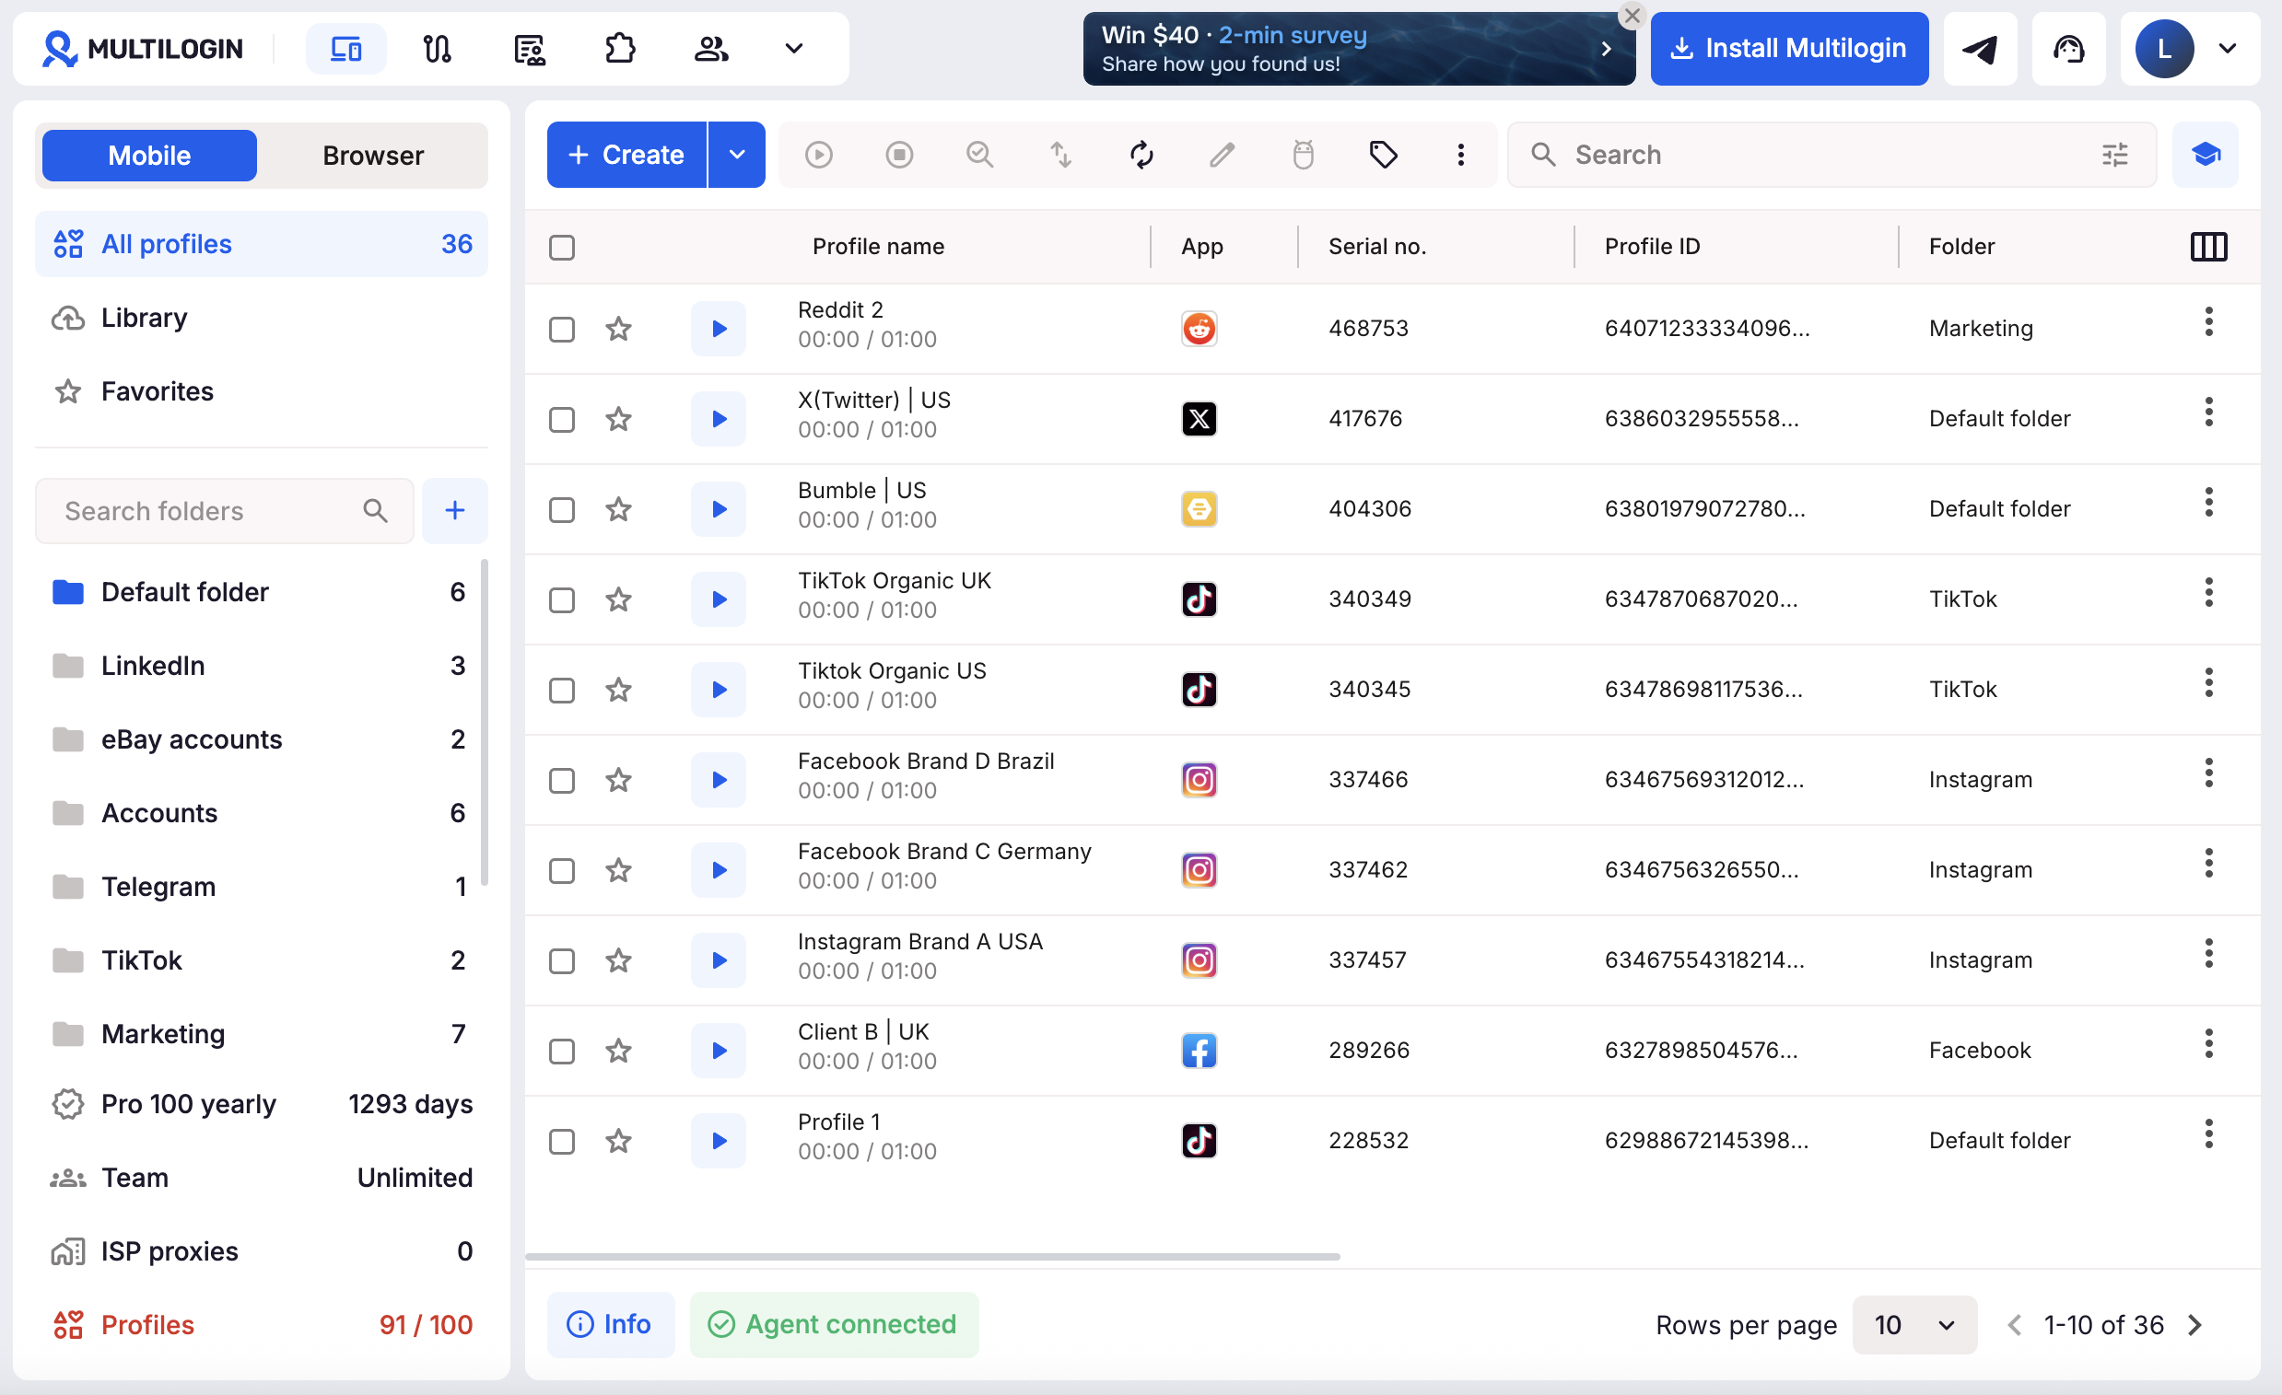Click the Install Multilogin button
Screen dimensions: 2282x1395
[x=1788, y=48]
